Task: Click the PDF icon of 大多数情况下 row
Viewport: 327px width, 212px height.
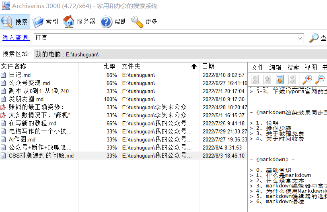Action: [x=3, y=115]
